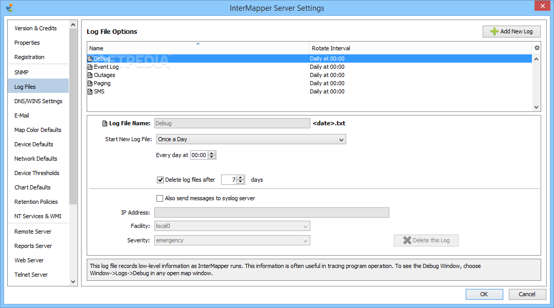Click the Log File Name input field
554x308 pixels.
tap(232, 123)
